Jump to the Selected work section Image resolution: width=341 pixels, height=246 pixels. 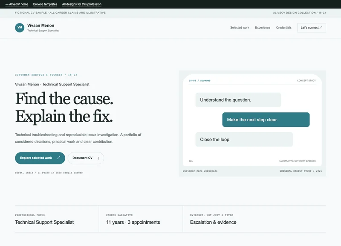pyautogui.click(x=240, y=28)
